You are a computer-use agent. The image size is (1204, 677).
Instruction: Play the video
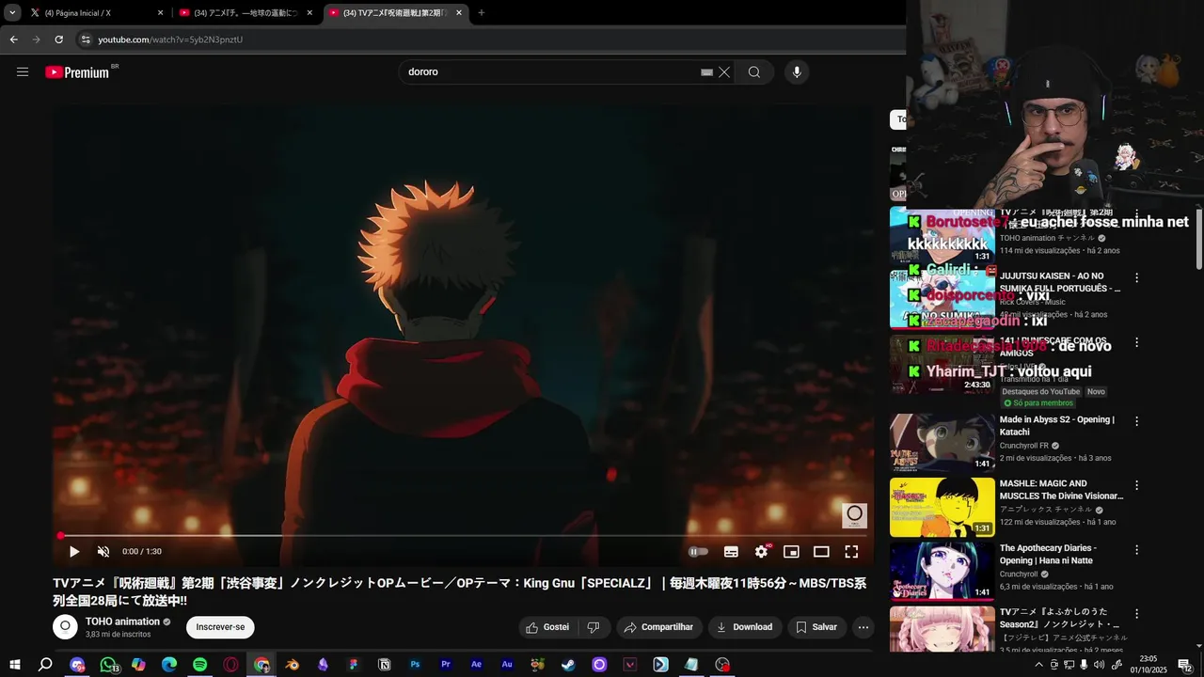point(74,552)
